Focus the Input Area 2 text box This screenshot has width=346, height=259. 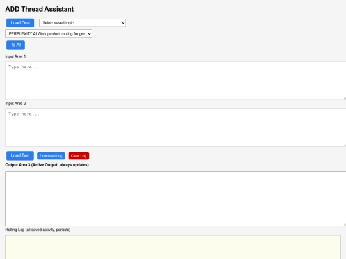point(176,127)
